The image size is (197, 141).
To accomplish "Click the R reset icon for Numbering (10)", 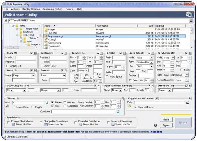I will 190,53.
